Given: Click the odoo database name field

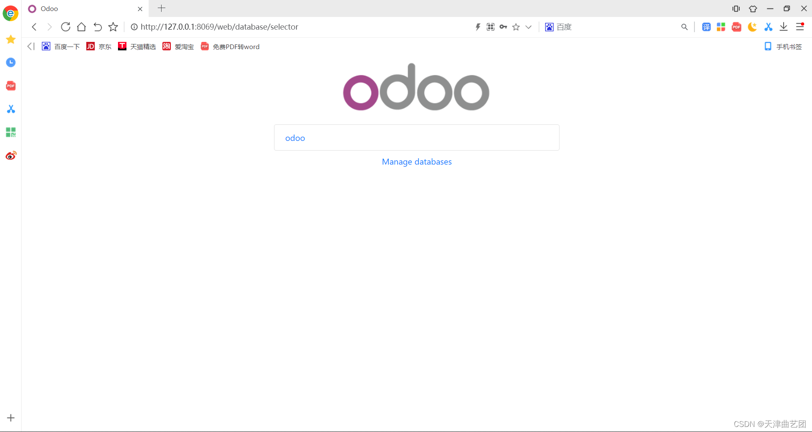Looking at the screenshot, I should 417,138.
